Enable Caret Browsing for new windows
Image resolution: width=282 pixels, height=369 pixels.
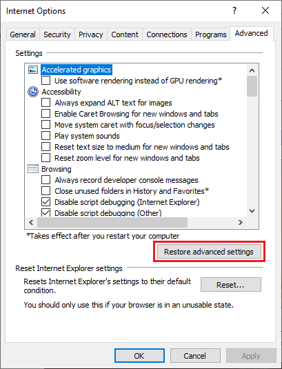point(46,114)
